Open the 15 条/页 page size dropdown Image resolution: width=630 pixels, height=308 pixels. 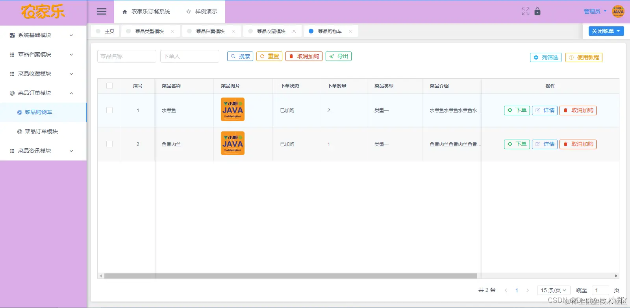pyautogui.click(x=554, y=290)
